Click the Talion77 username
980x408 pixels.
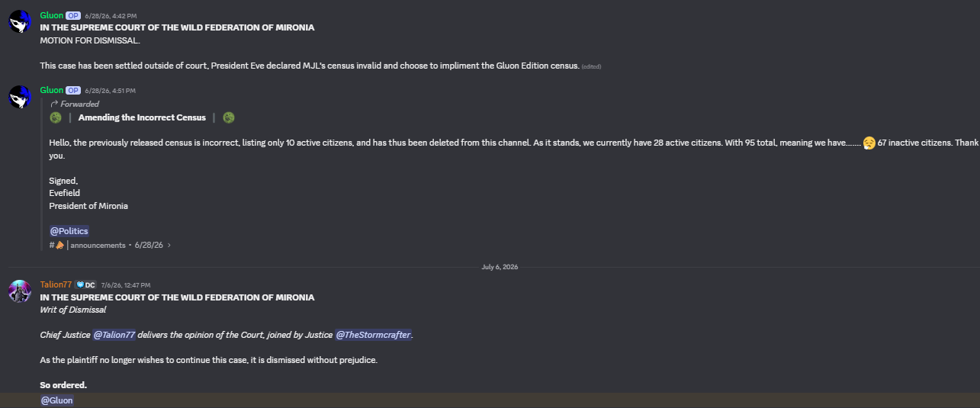pos(56,284)
